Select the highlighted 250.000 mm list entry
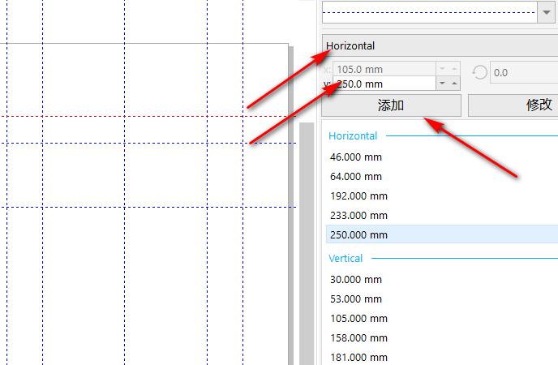 (x=442, y=234)
